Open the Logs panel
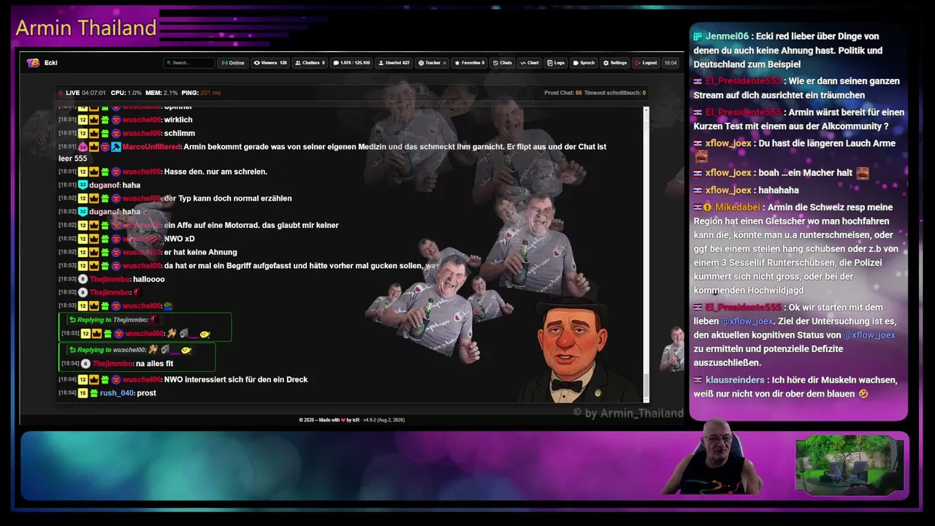Viewport: 935px width, 526px height. click(556, 63)
